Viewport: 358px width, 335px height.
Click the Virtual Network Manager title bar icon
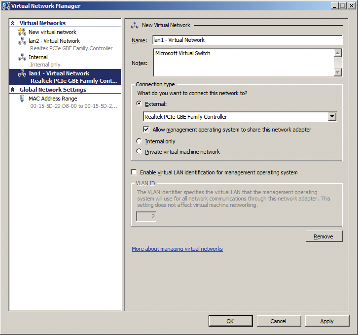click(6, 6)
